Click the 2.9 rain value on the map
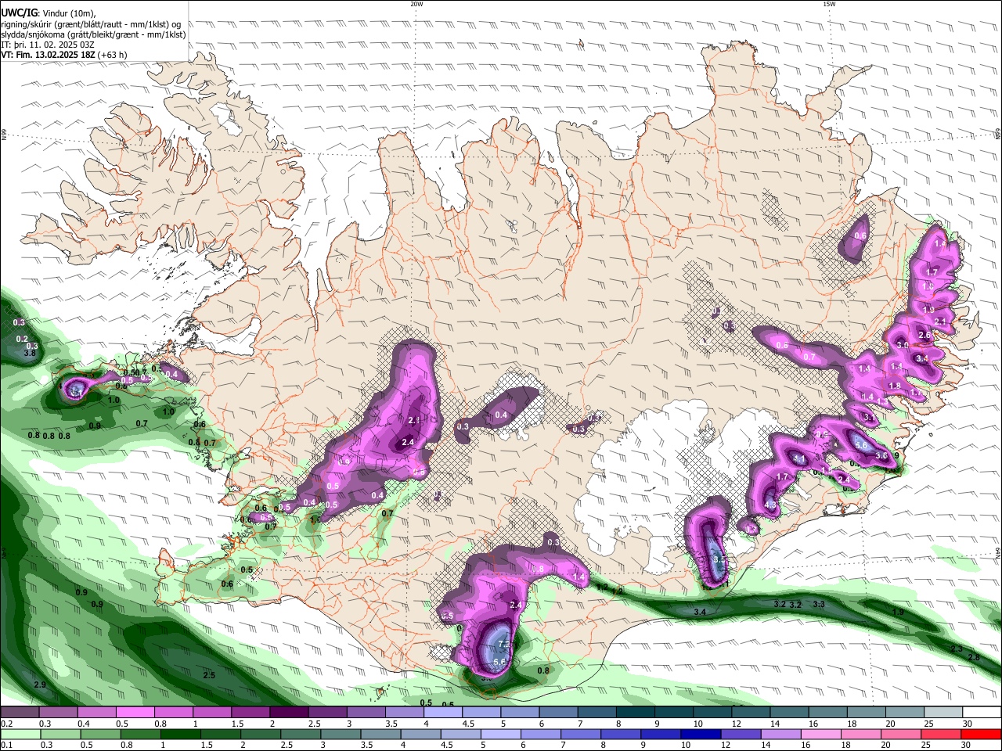Image resolution: width=1002 pixels, height=751 pixels. (40, 685)
